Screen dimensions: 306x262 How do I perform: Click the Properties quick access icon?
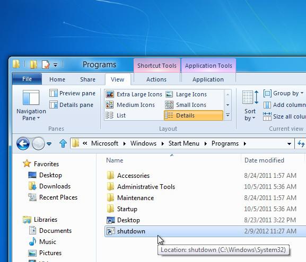46,65
